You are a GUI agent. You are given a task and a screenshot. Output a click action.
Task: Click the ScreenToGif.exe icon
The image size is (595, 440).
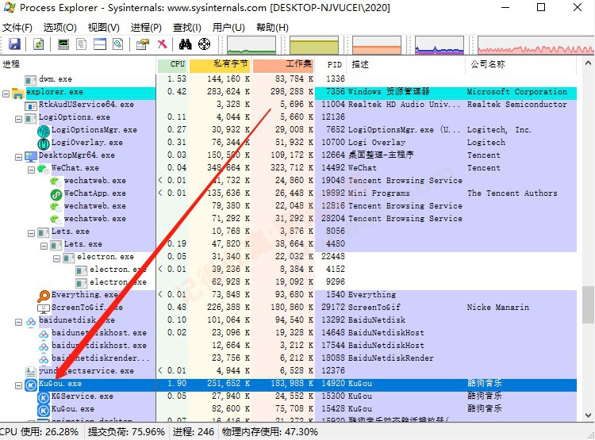[x=44, y=308]
